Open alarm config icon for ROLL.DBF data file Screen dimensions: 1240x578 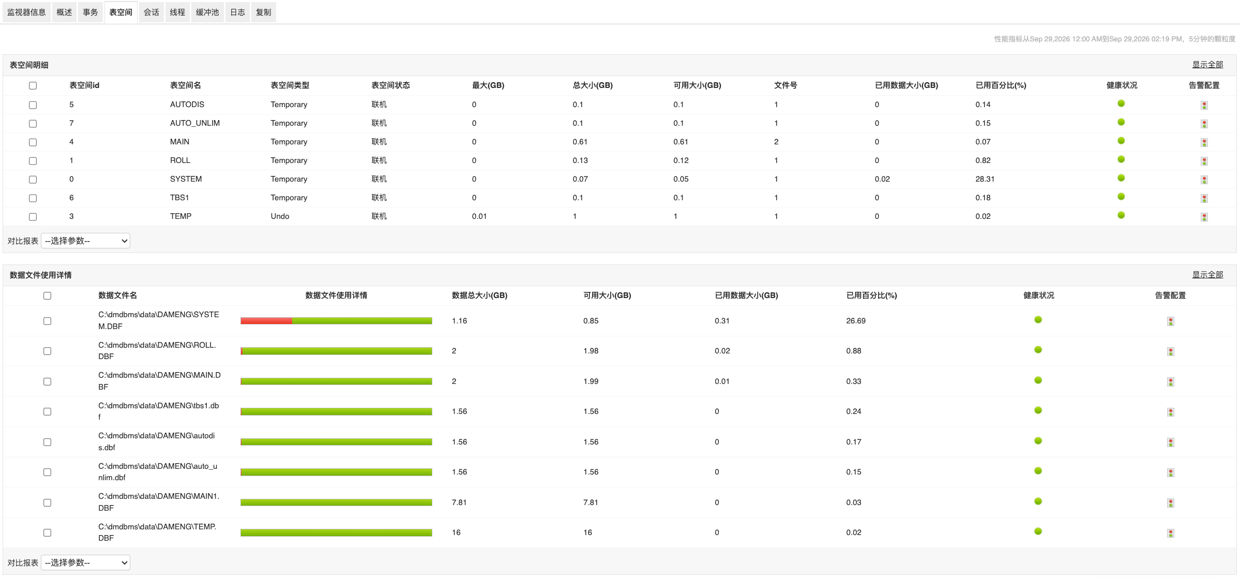point(1170,351)
